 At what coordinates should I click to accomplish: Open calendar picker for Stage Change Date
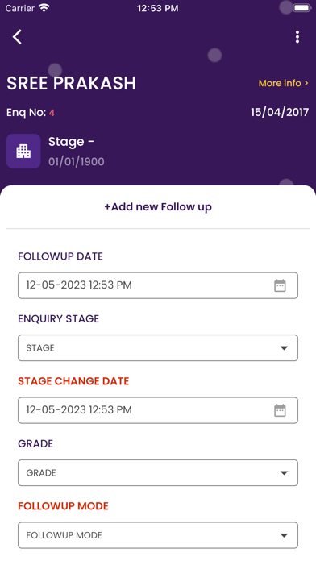click(x=280, y=410)
